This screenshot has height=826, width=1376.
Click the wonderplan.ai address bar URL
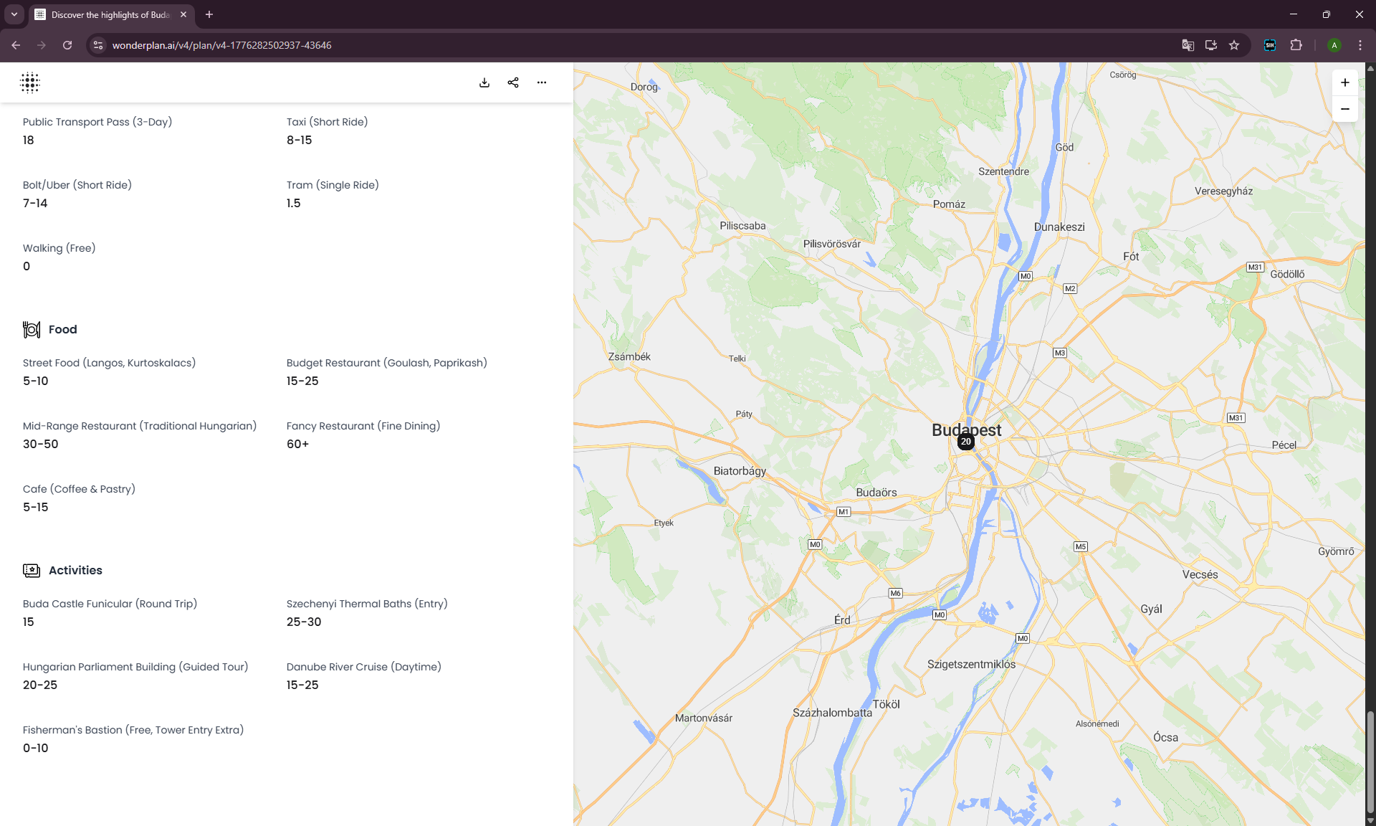click(x=222, y=45)
